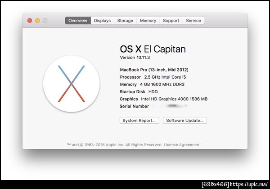Close the About This Mac window
This screenshot has width=270, height=189.
tap(30, 21)
